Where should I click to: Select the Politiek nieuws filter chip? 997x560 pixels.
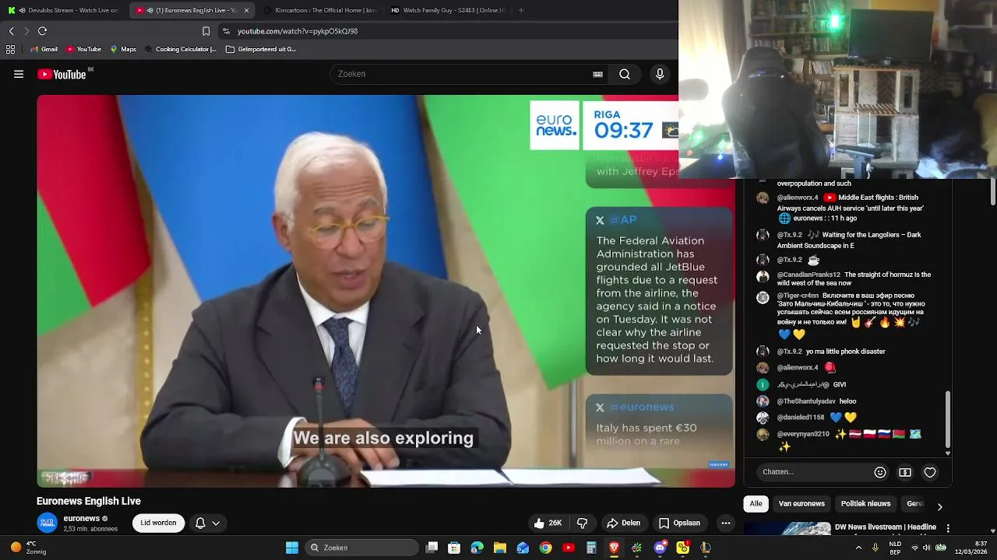pyautogui.click(x=865, y=504)
